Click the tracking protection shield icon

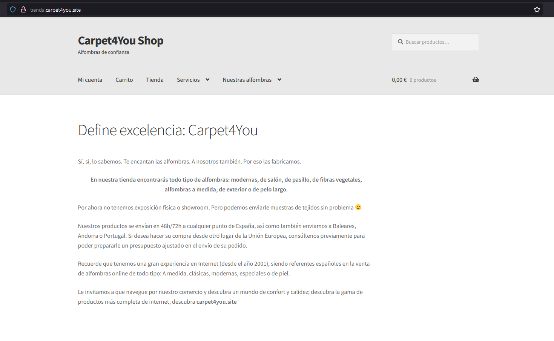coord(13,10)
